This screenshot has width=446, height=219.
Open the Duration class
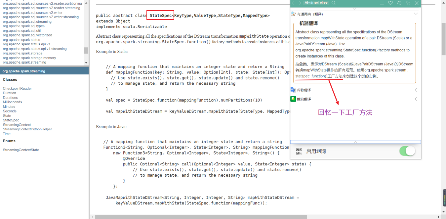pyautogui.click(x=9, y=93)
